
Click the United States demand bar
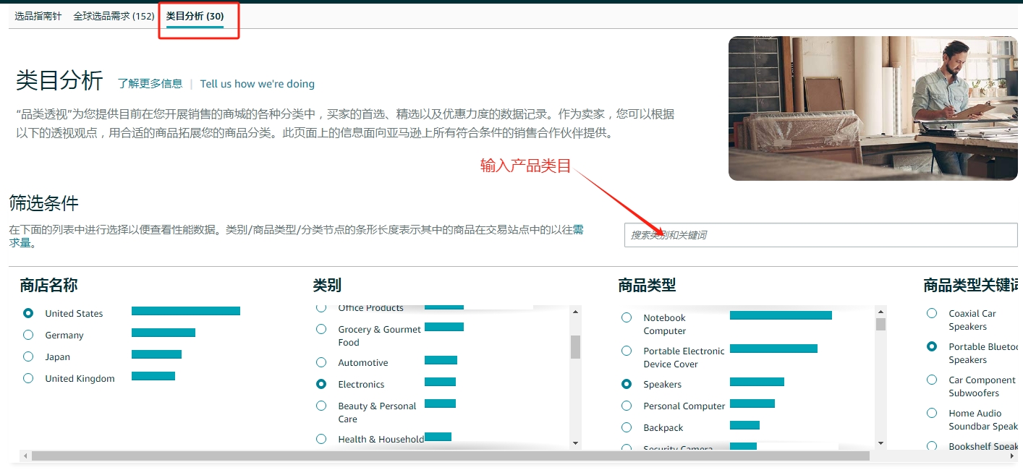click(185, 311)
